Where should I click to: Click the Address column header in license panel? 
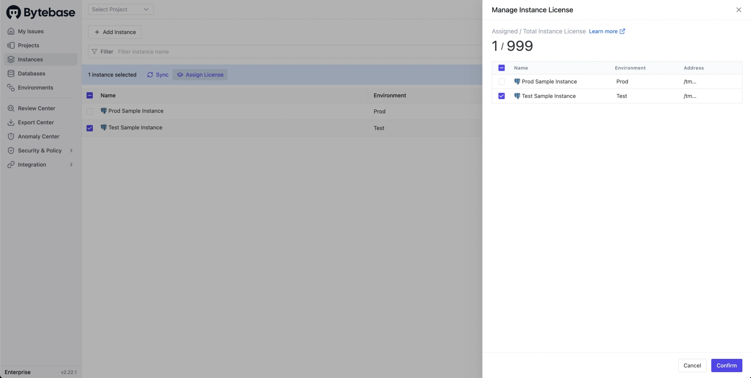point(694,68)
